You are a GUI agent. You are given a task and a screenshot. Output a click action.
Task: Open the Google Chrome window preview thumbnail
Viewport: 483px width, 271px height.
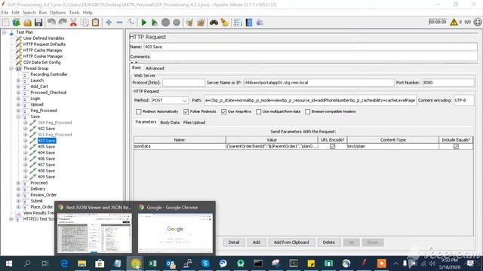[x=175, y=233]
